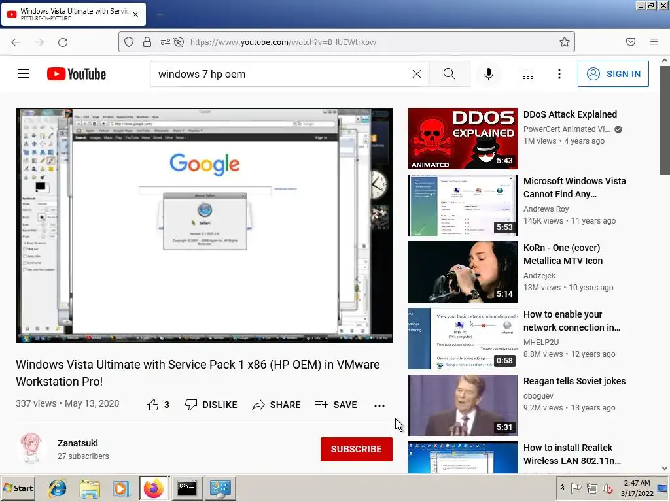Open the permissions icon in address bar
670x502 pixels.
click(x=166, y=42)
